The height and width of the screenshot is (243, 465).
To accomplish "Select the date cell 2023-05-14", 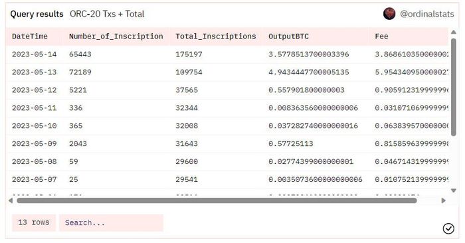I will click(34, 54).
